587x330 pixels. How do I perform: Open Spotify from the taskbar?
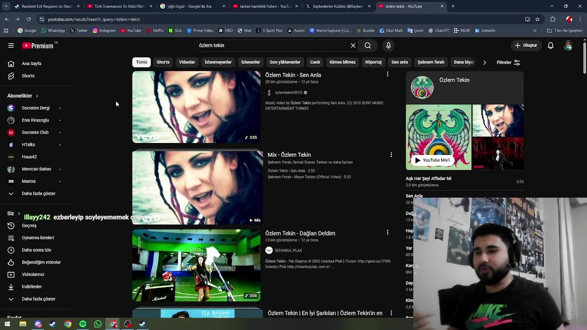[83, 324]
